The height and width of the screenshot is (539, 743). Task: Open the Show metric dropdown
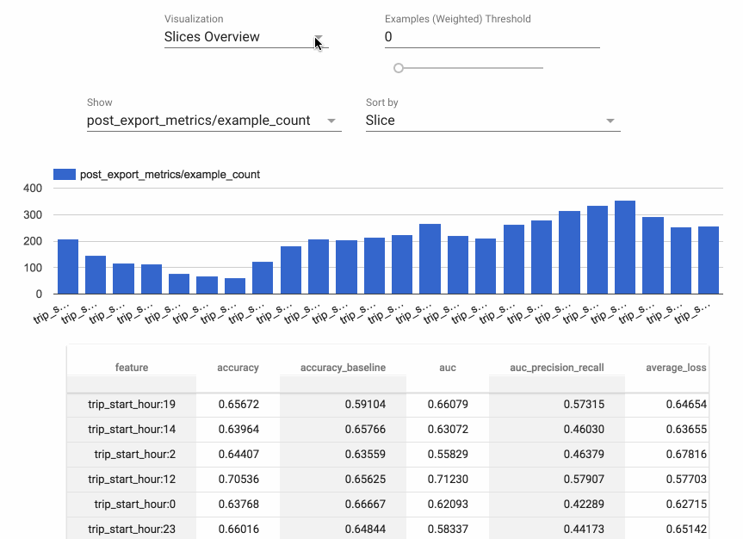click(x=207, y=121)
